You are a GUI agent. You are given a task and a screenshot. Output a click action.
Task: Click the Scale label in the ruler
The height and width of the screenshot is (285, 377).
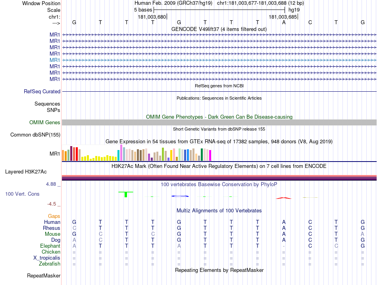(x=54, y=10)
